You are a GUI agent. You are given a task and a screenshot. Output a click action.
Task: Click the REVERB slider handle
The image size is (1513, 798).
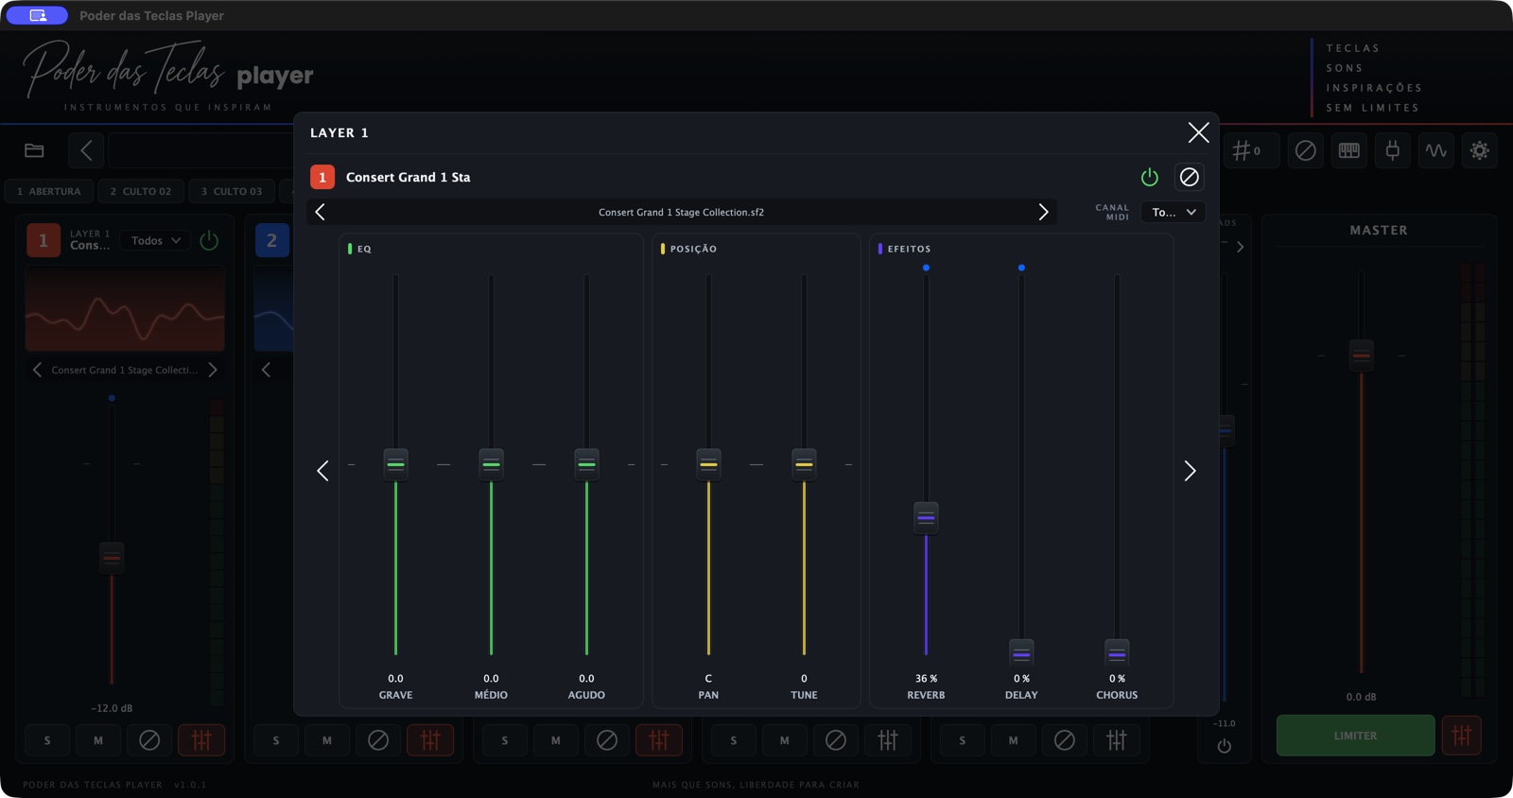click(926, 518)
